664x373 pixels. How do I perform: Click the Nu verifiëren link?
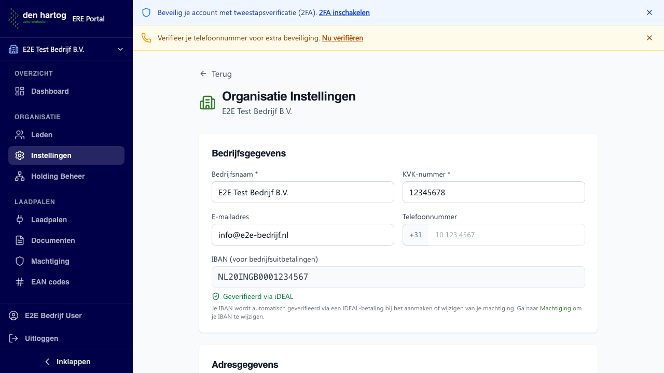342,38
